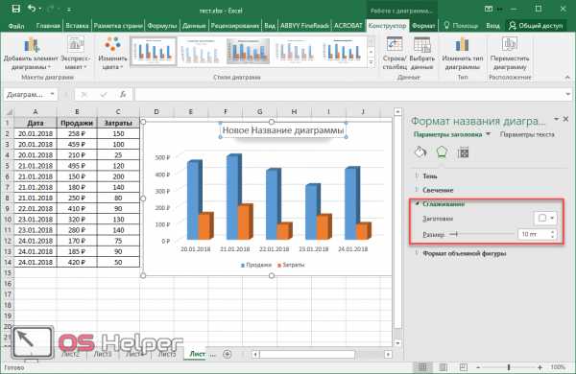The height and width of the screenshot is (374, 576).
Task: Click the Общий доступ share button
Action: (x=536, y=26)
